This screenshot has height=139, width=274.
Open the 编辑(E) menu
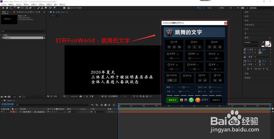coord(11,5)
